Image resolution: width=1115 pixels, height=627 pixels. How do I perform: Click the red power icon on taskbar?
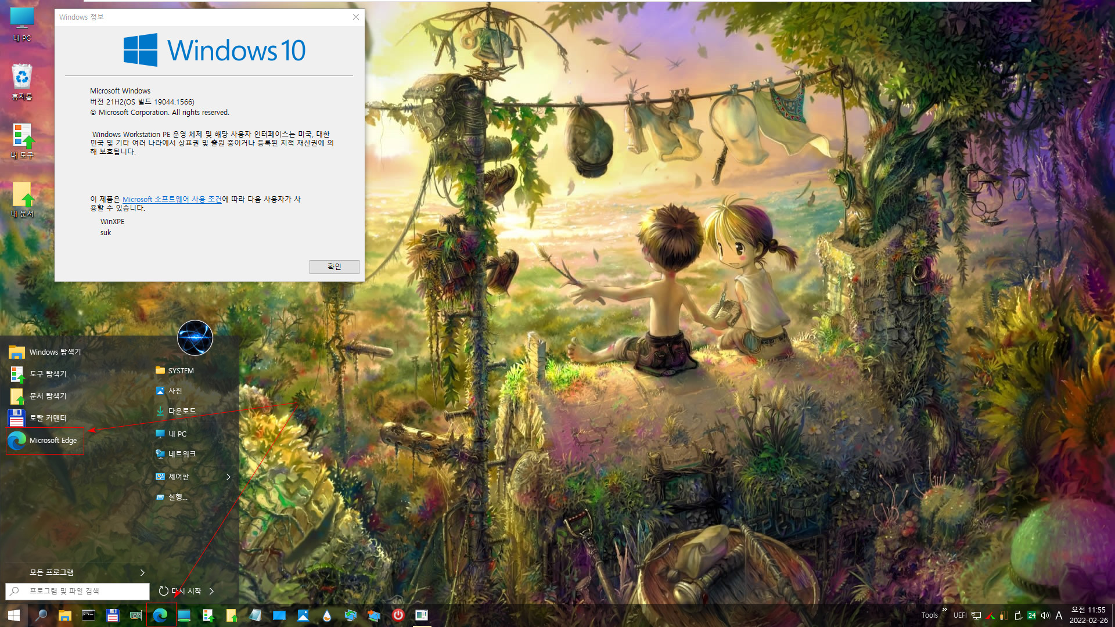(x=398, y=615)
